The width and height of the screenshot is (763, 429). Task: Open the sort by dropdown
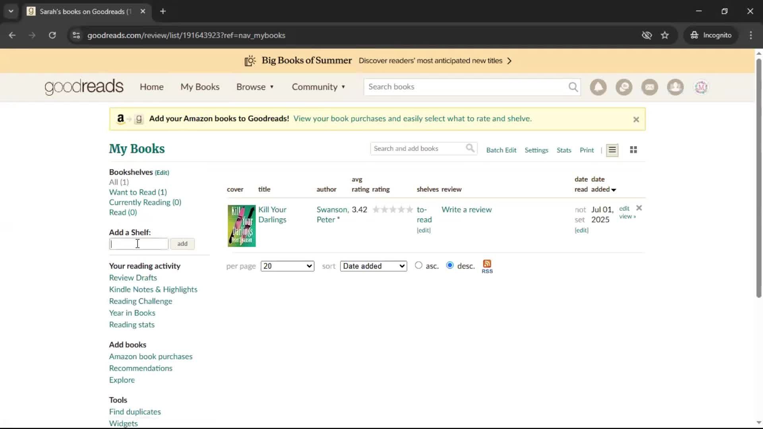374,266
